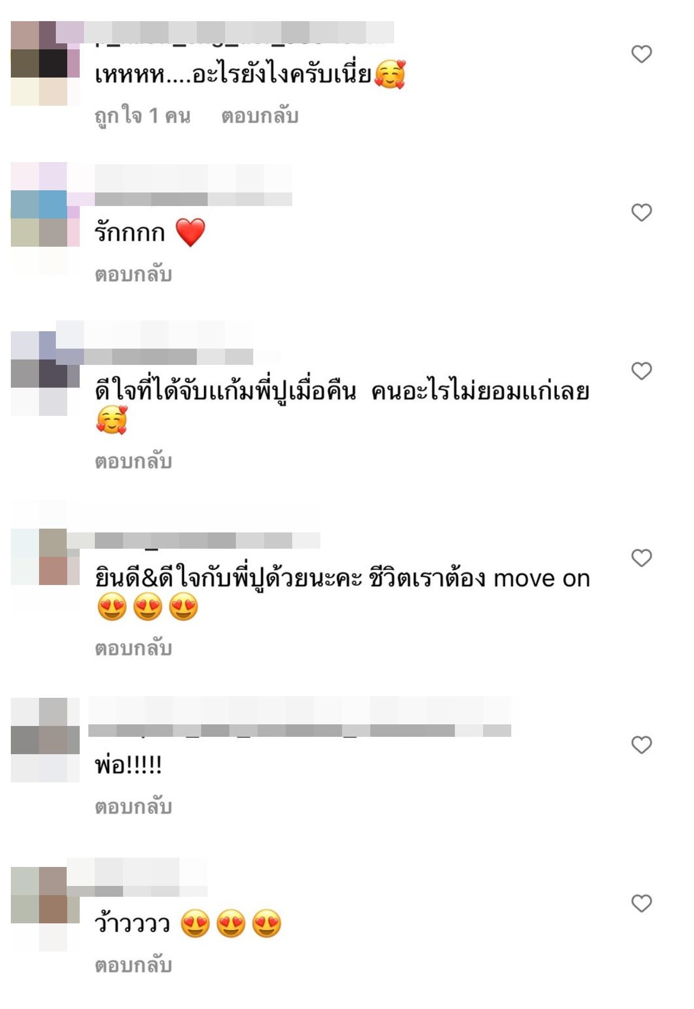Open profile picture of the first commenter
Viewport: 694px width, 1009px height.
(x=46, y=63)
